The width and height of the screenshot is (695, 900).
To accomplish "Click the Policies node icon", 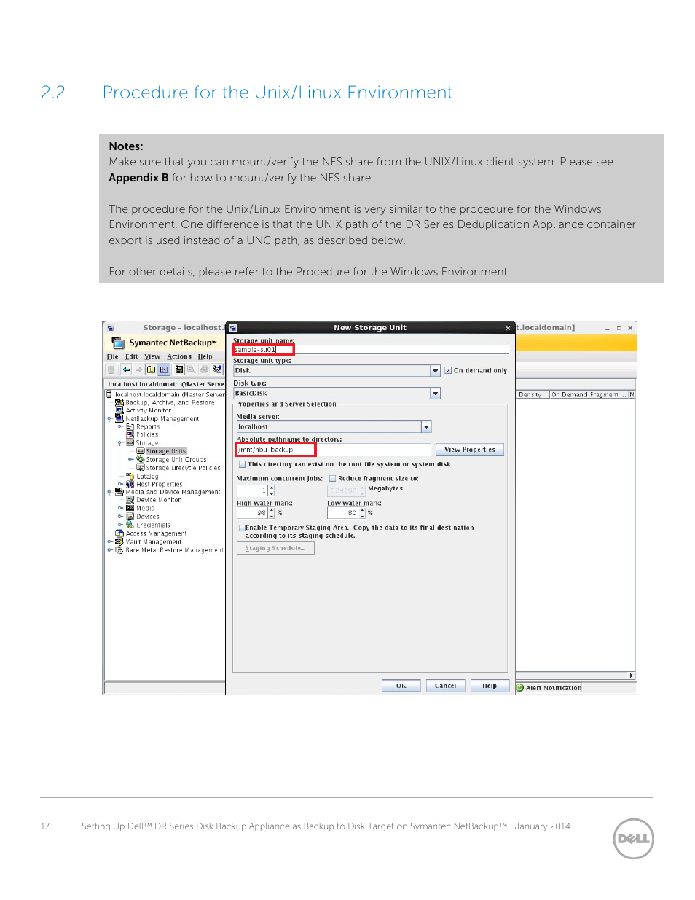I will pos(130,434).
